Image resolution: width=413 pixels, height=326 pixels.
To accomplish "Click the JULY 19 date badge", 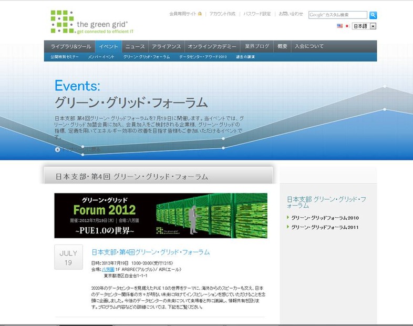I will (68, 257).
